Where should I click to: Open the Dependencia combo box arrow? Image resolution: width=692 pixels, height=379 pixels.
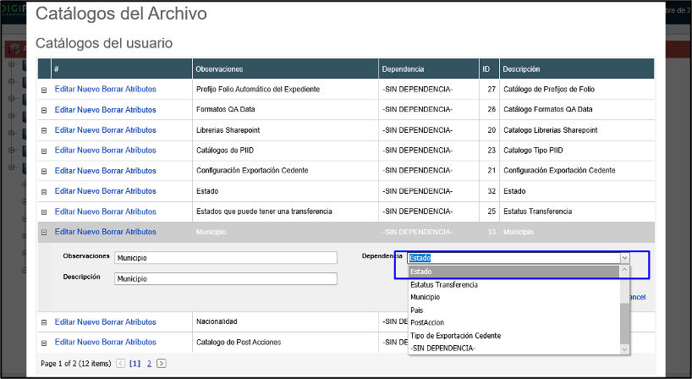coord(624,258)
